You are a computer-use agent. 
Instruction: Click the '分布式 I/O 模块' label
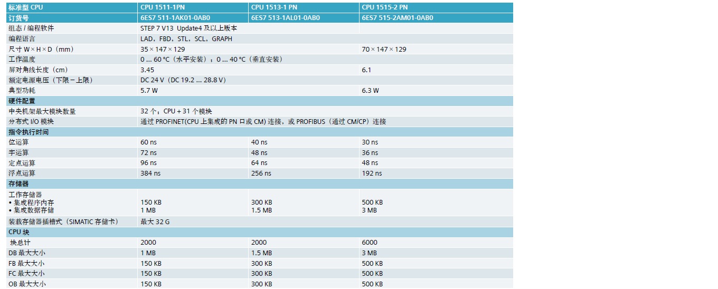(31, 121)
